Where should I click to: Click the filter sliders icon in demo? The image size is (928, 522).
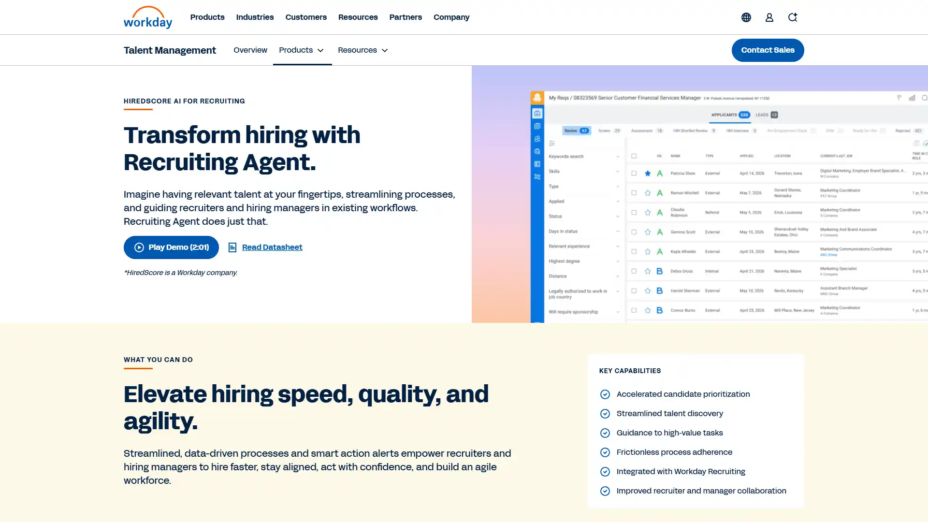point(552,144)
